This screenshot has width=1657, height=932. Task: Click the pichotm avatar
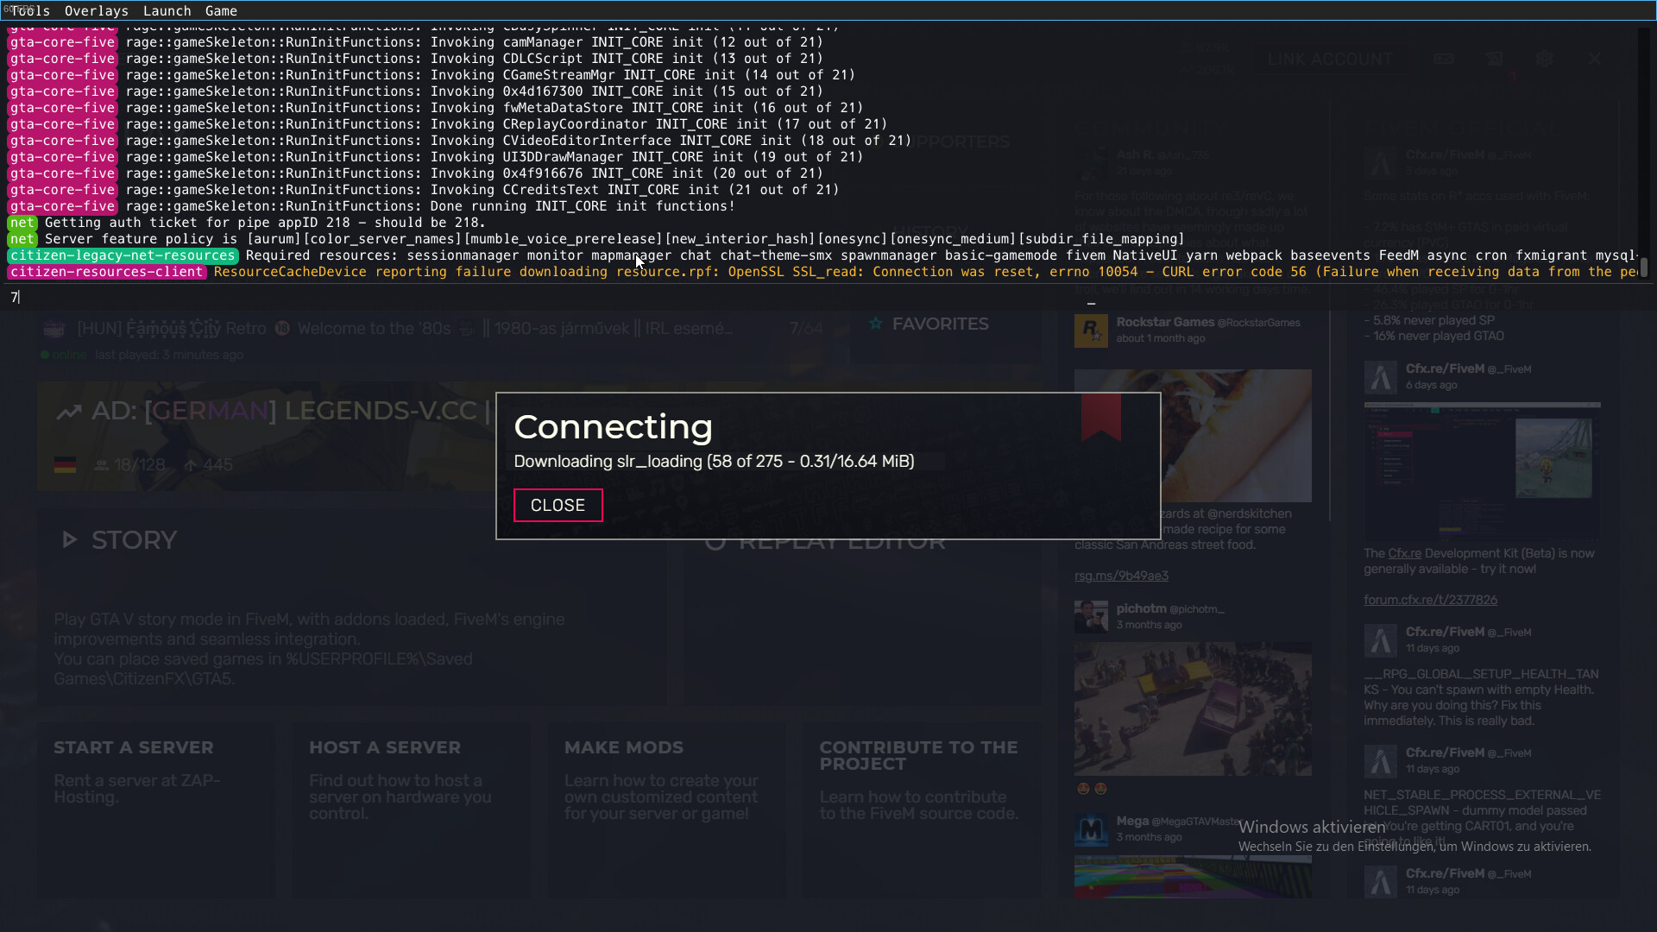coord(1091,616)
